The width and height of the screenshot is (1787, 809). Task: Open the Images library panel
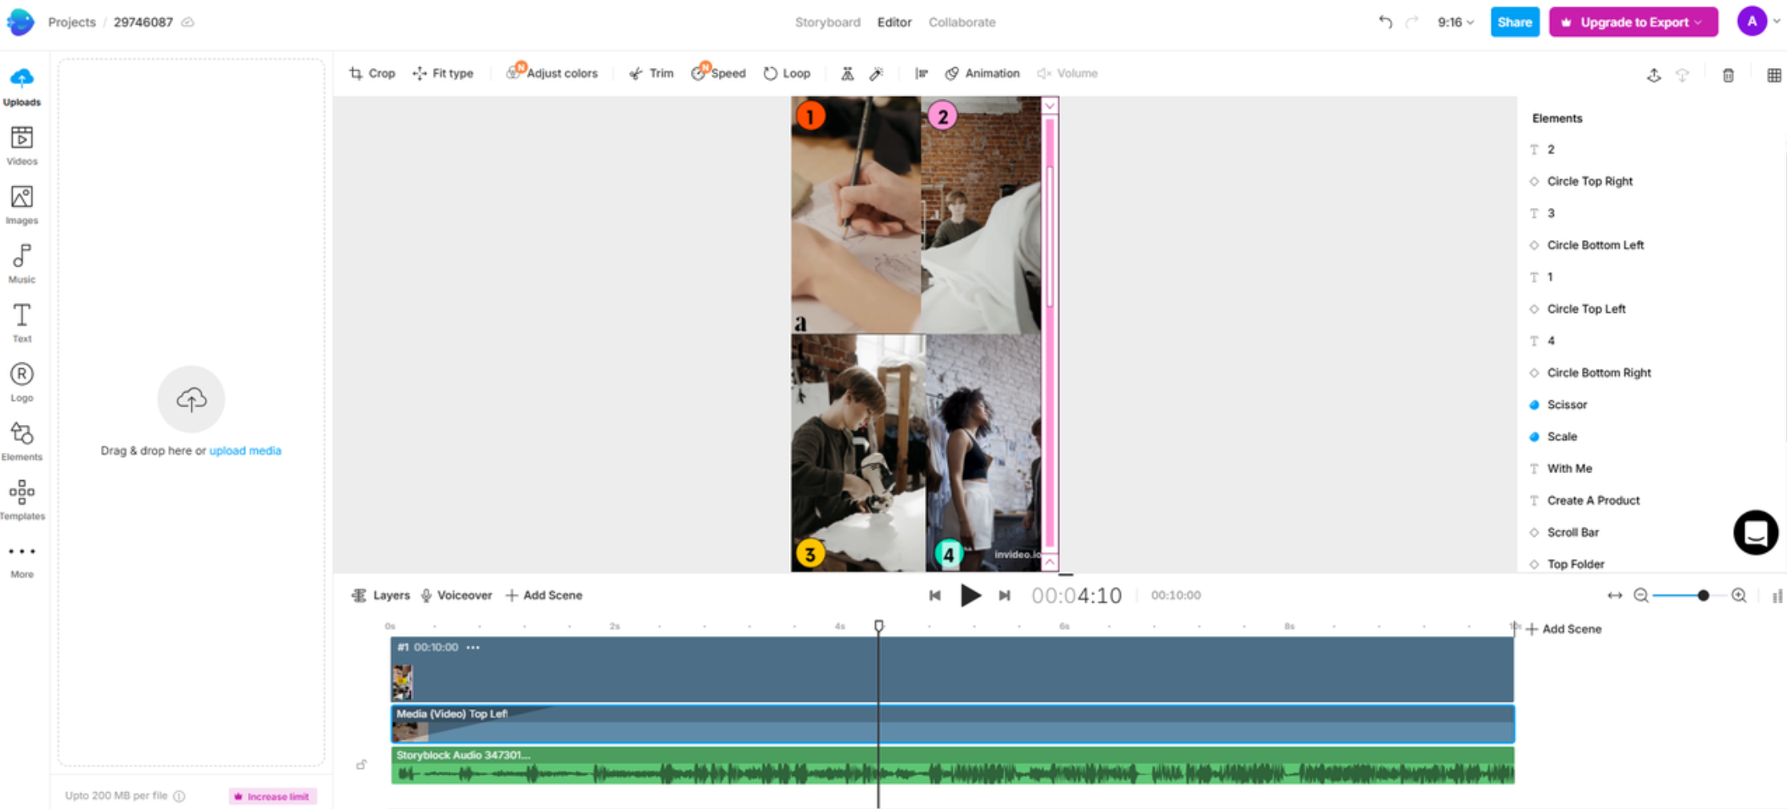tap(22, 205)
